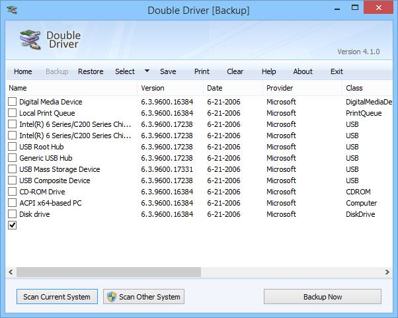Click the scroll left arrow

click(x=11, y=272)
